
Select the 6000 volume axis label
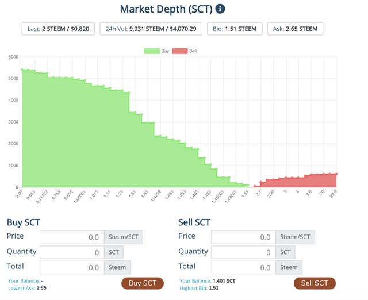pyautogui.click(x=13, y=57)
